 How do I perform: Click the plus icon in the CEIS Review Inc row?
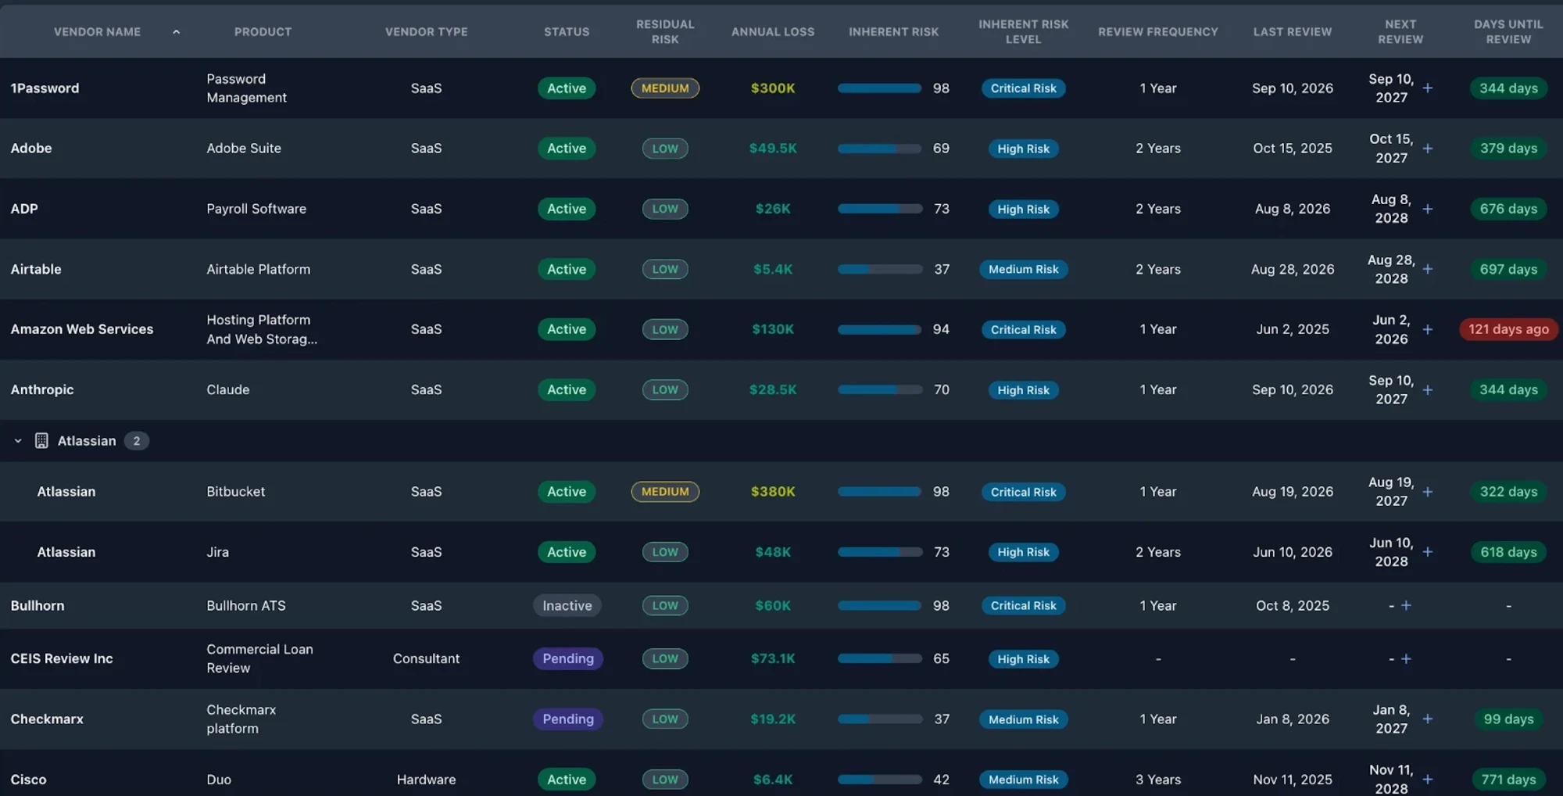tap(1406, 658)
